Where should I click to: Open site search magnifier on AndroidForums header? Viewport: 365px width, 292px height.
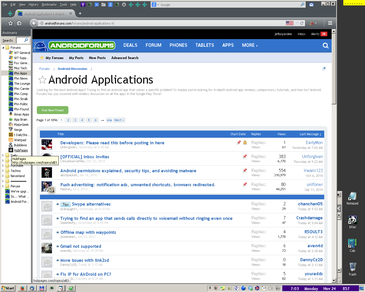325,46
